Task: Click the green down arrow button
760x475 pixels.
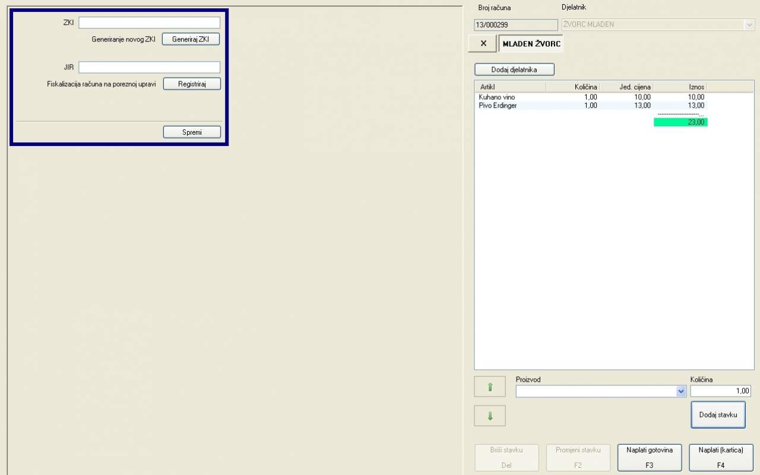Action: (490, 416)
